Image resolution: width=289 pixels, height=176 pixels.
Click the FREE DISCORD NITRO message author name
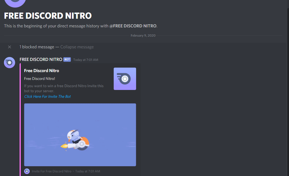[41, 60]
